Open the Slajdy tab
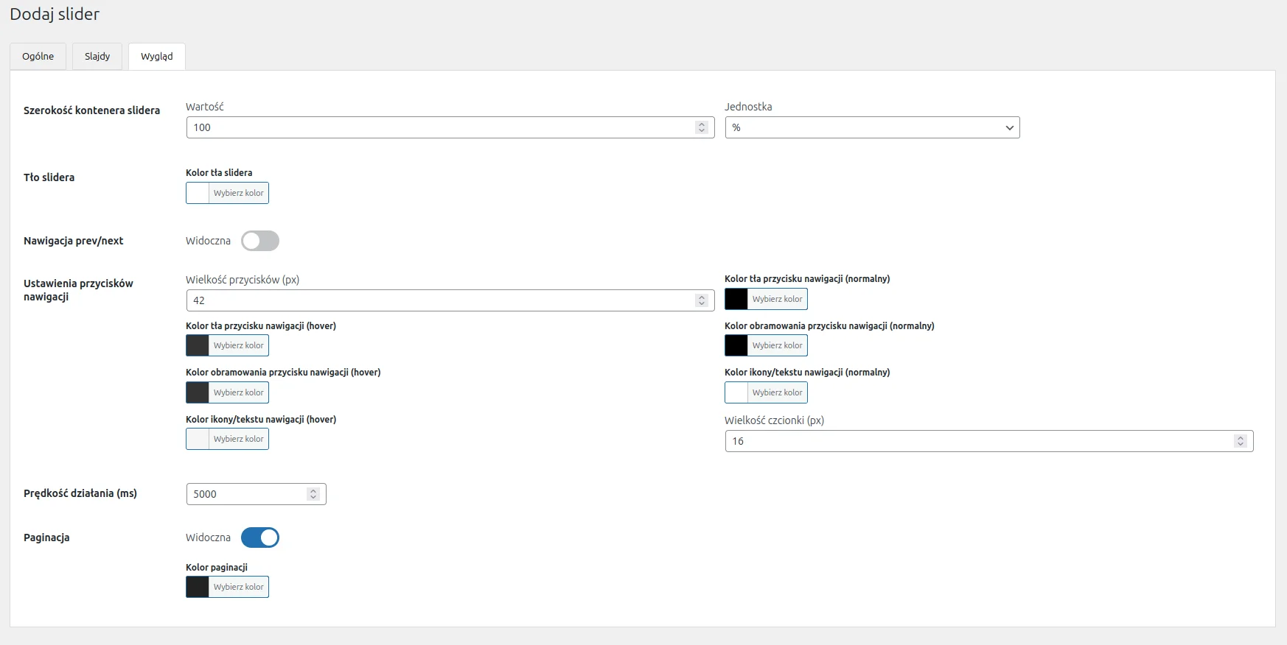Image resolution: width=1287 pixels, height=645 pixels. point(97,57)
